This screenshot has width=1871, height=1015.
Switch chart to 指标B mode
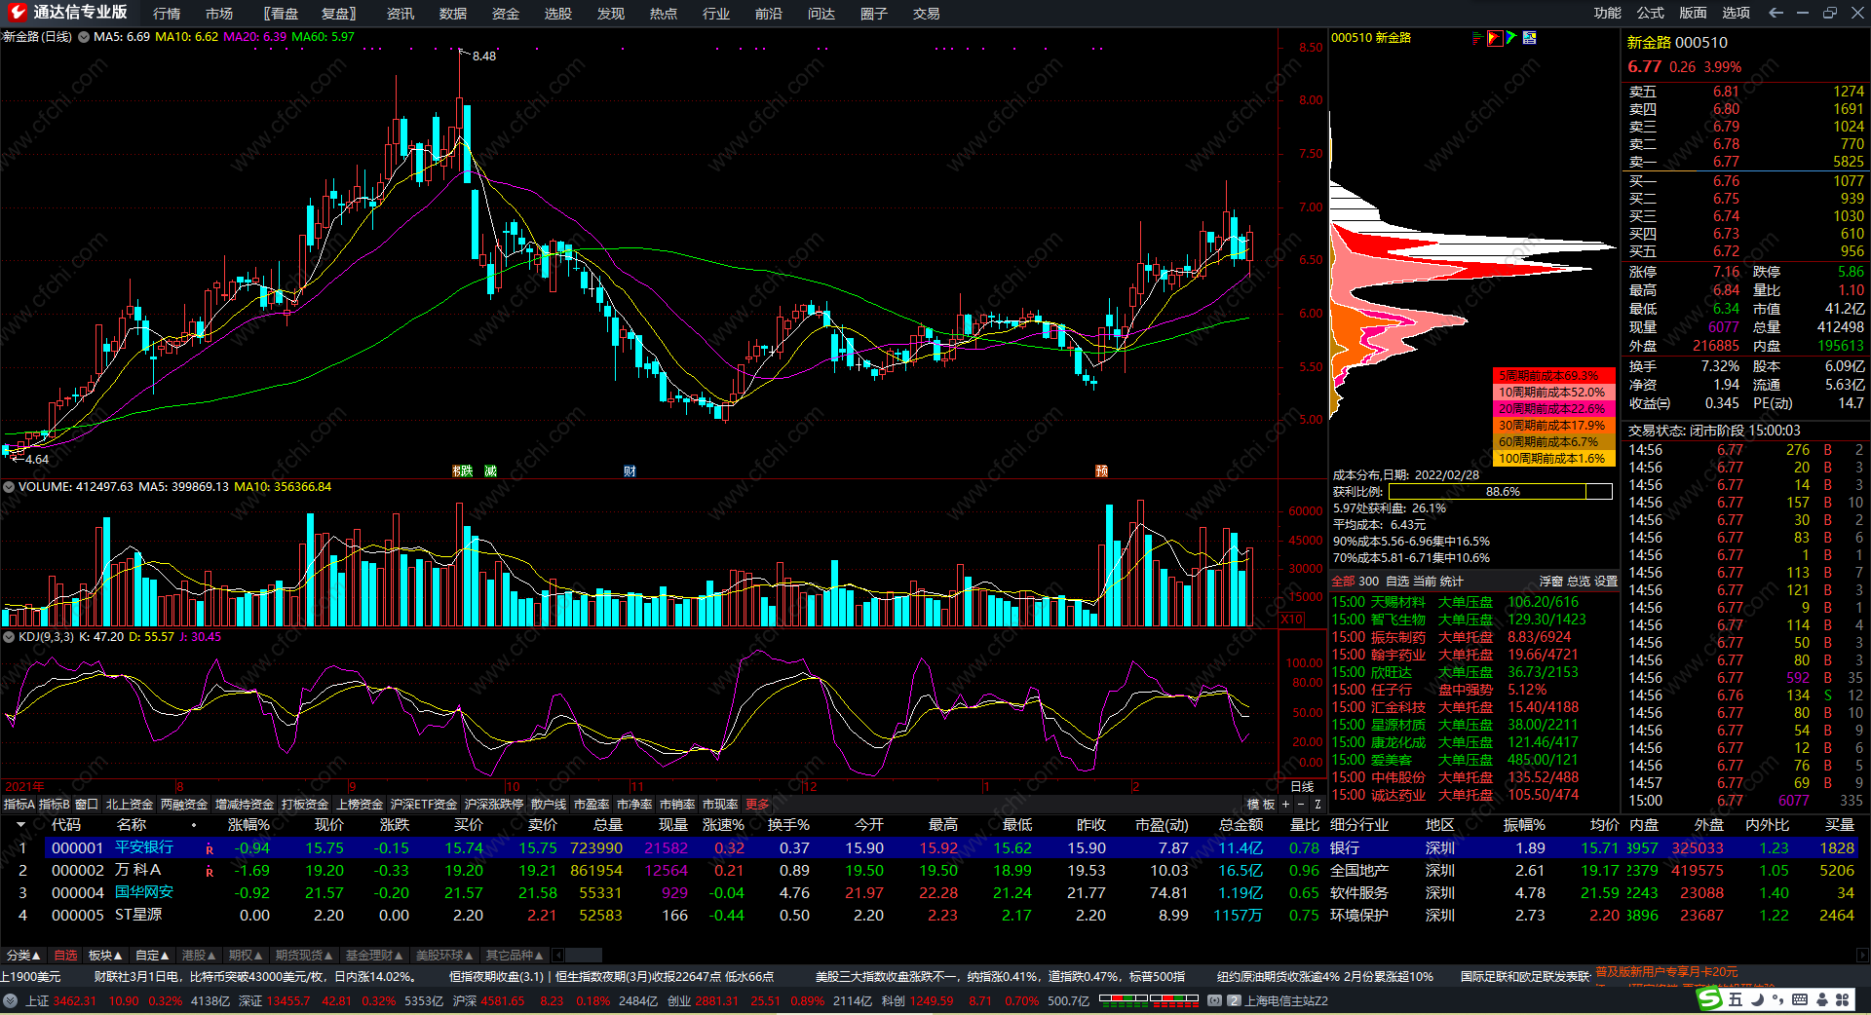[55, 805]
